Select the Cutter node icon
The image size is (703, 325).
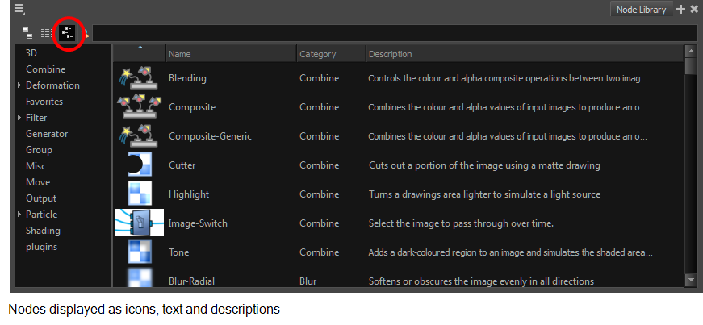click(x=140, y=165)
